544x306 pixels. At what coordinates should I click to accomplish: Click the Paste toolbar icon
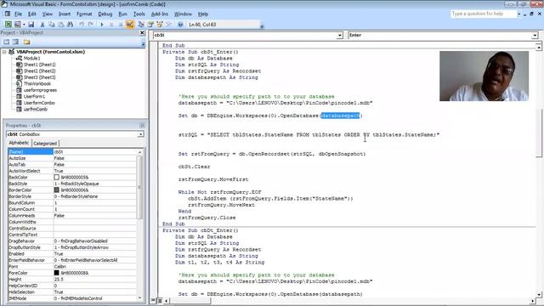[61, 25]
